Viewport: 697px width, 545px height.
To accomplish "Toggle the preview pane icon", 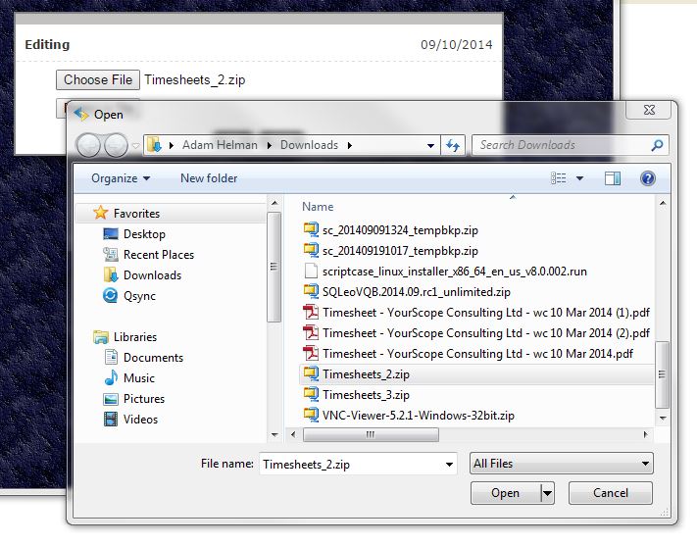I will pos(613,178).
